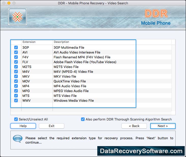Toggle the FLV extension checkbox
The image size is (186, 157).
coord(16,62)
